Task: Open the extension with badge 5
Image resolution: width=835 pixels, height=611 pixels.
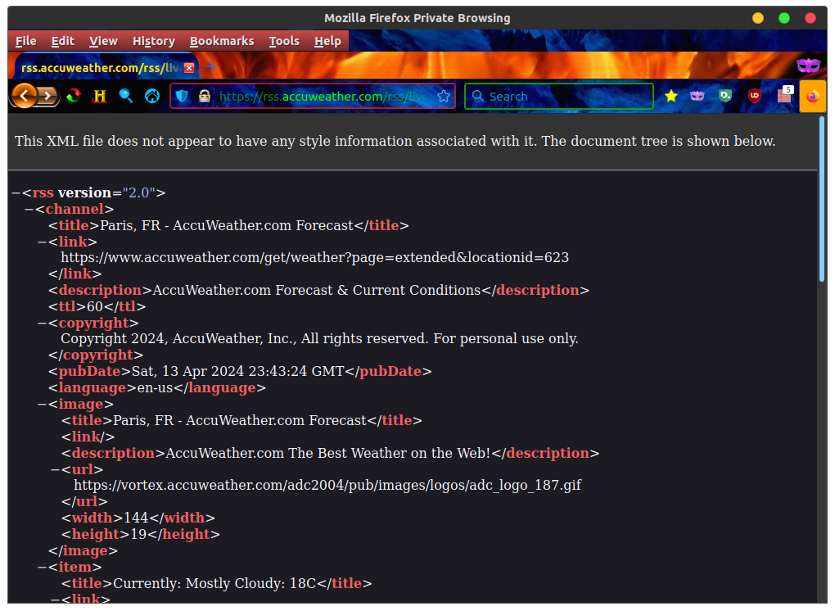Action: click(785, 94)
